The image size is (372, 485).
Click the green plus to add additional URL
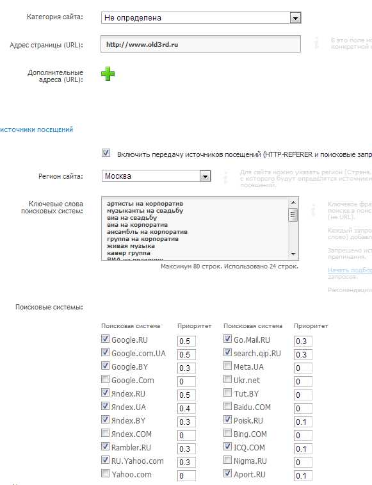coord(108,74)
